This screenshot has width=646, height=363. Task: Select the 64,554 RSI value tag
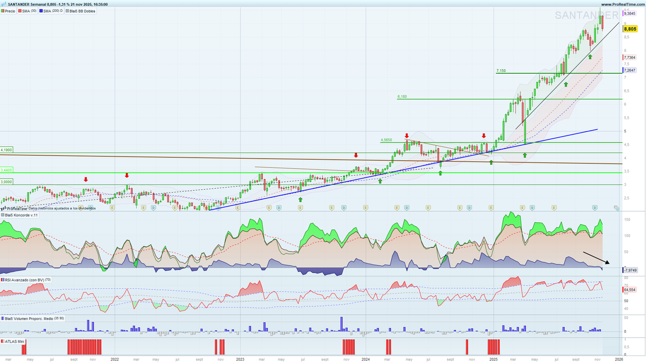coord(629,290)
